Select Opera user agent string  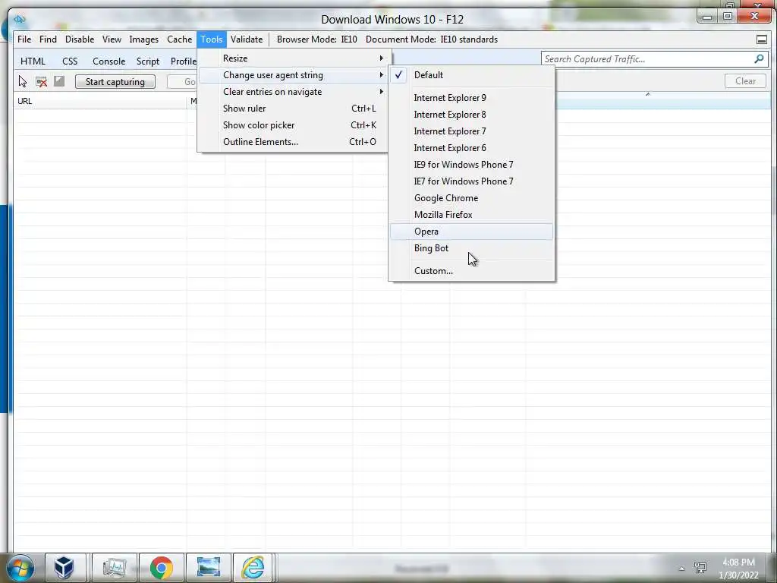click(x=471, y=232)
